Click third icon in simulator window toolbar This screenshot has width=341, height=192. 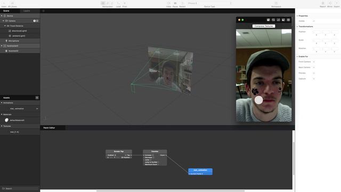[x=278, y=20]
